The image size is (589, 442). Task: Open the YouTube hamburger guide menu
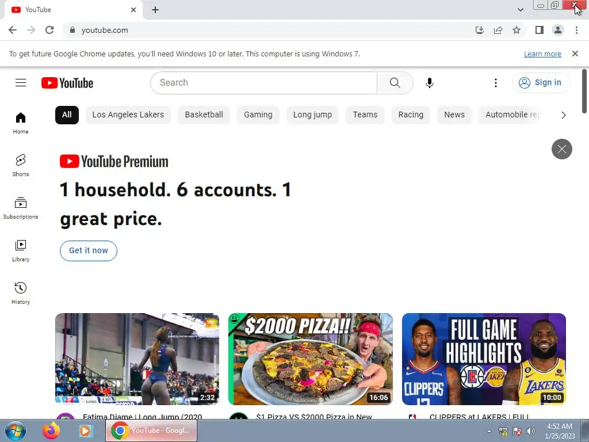click(x=21, y=83)
